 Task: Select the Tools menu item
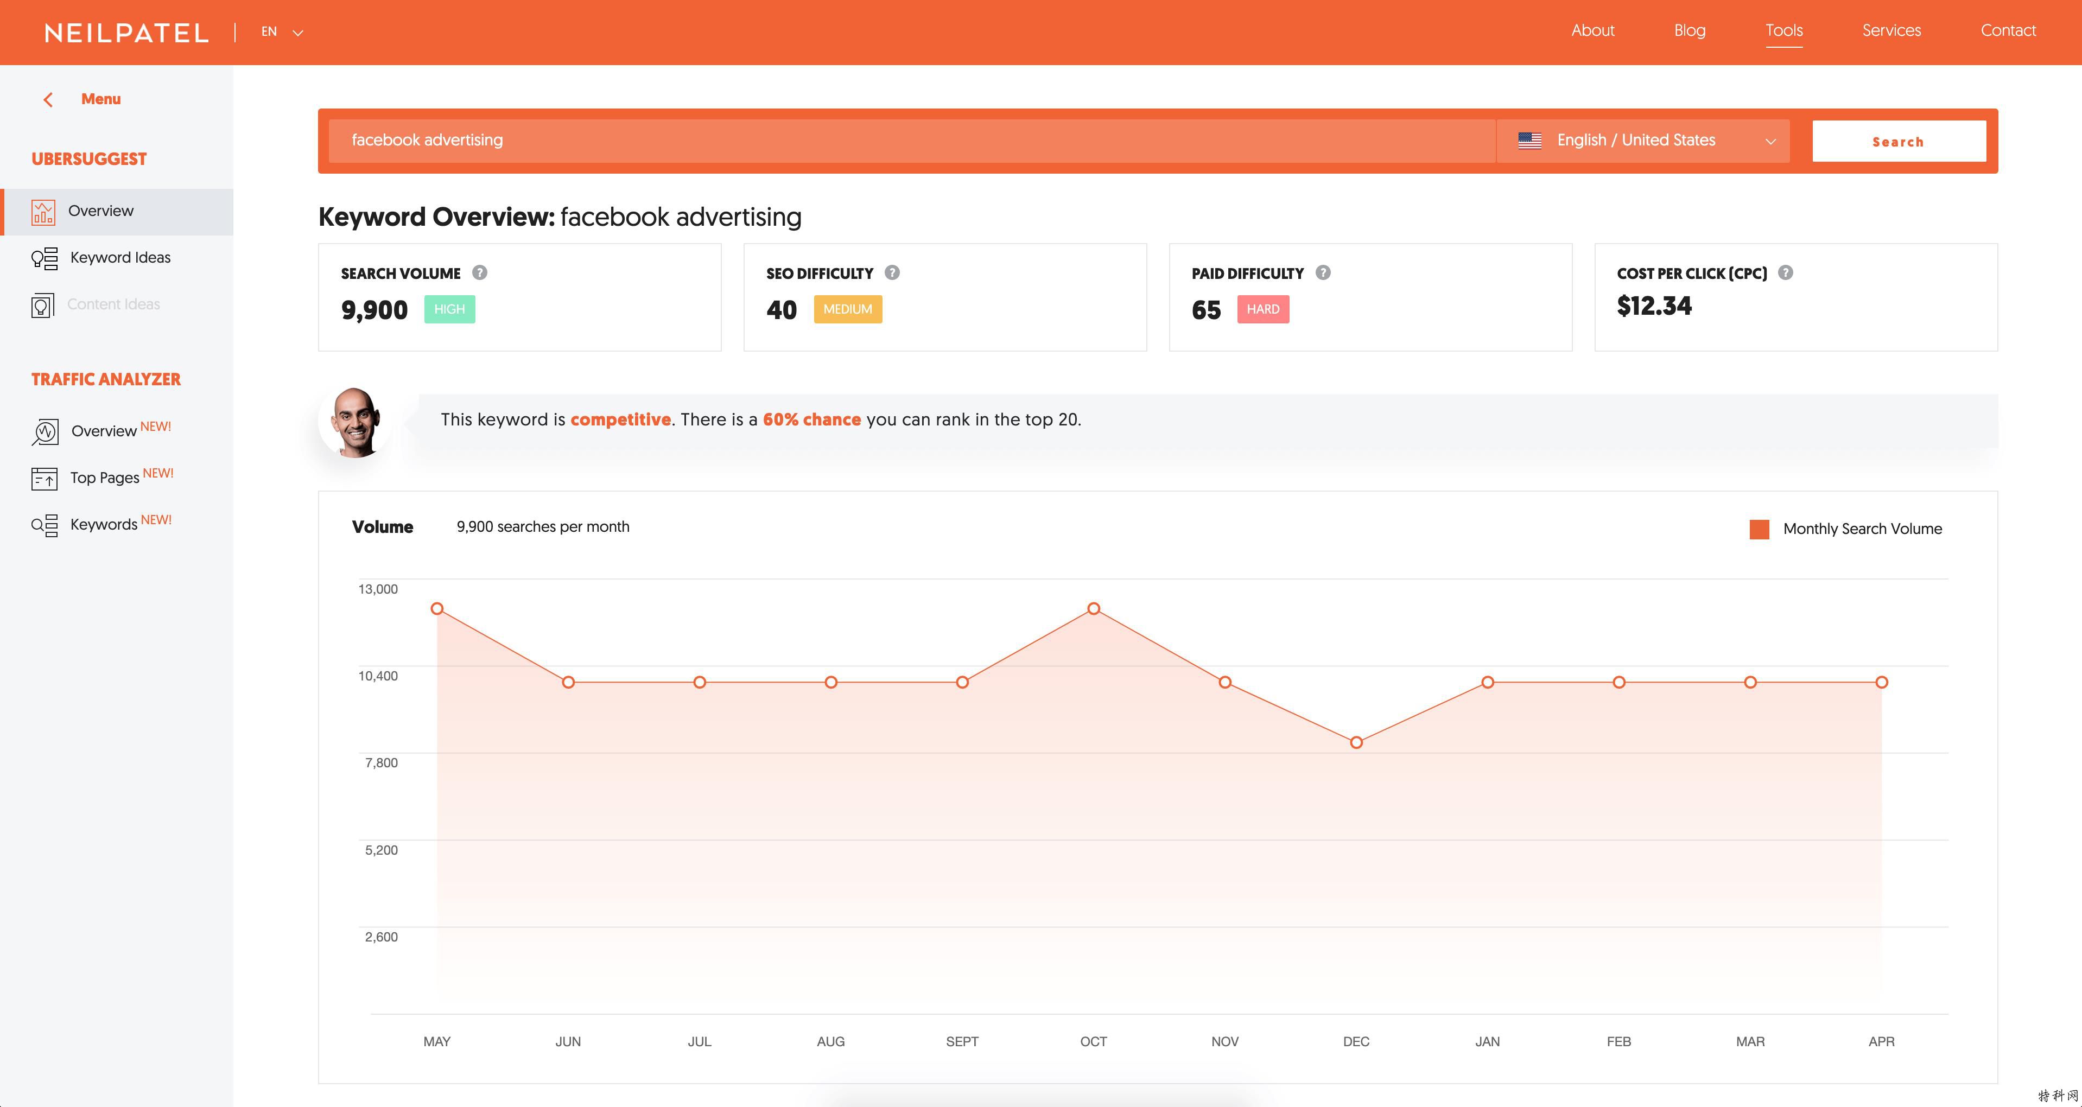coord(1784,31)
